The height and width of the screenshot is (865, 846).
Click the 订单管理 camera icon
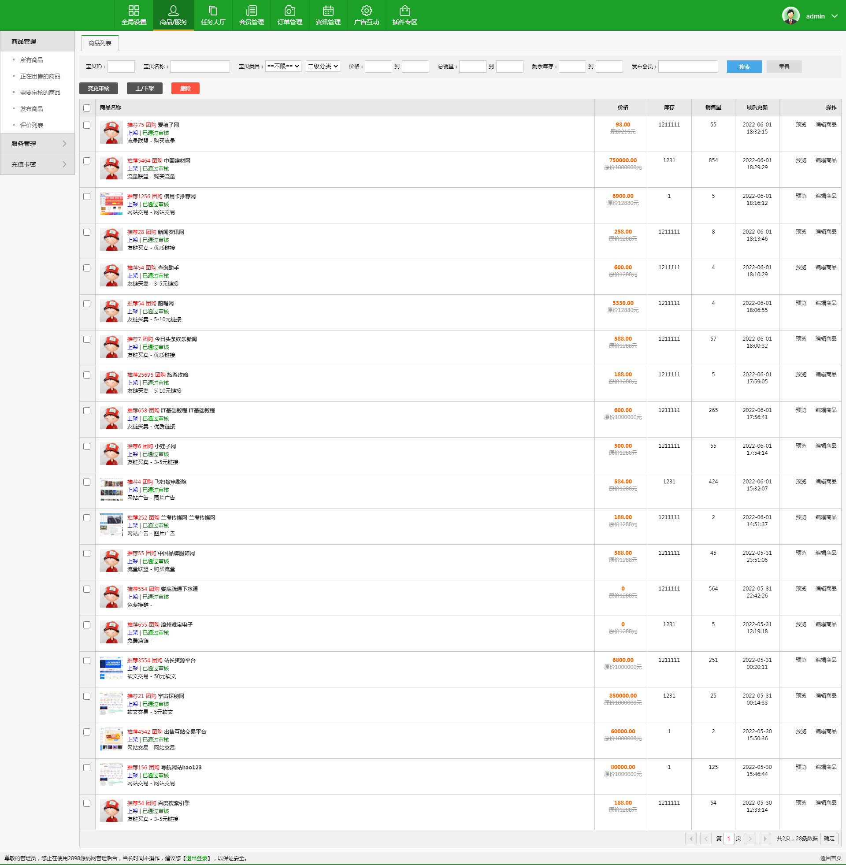pos(289,11)
